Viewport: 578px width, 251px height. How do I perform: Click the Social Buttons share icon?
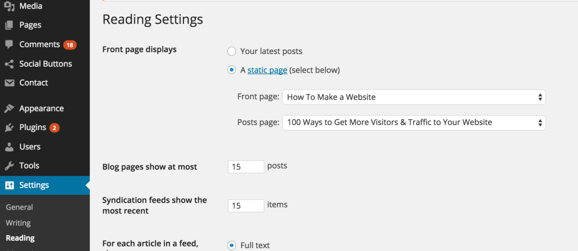(x=9, y=64)
